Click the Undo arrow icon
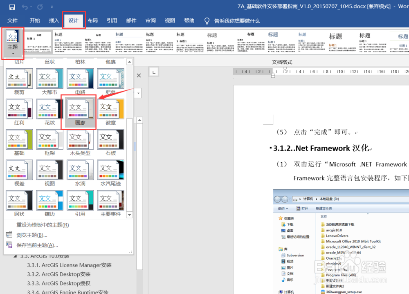Viewport: 409px width, 294px height. click(25, 7)
